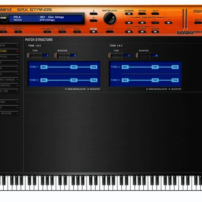The image size is (202, 202).
Task: Open the CONTROL edit tab
Action: [x=9, y=85]
